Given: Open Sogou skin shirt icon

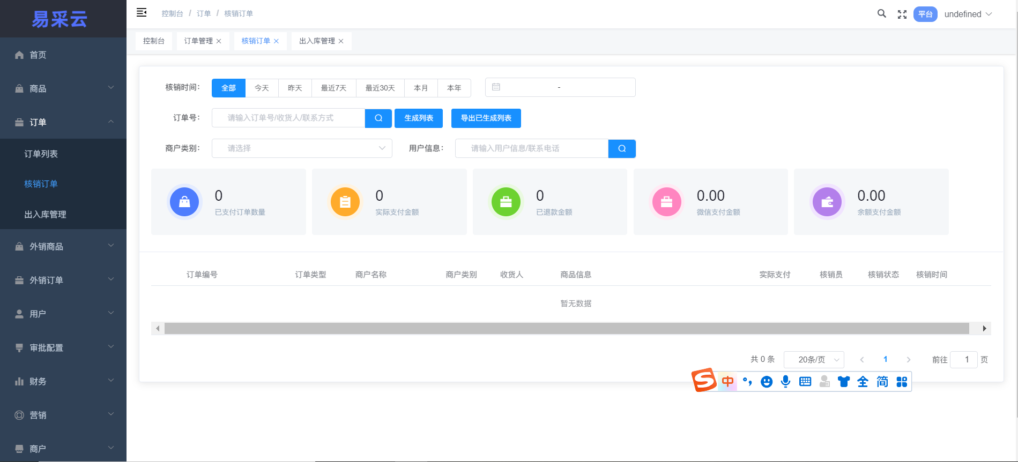Looking at the screenshot, I should pos(844,382).
